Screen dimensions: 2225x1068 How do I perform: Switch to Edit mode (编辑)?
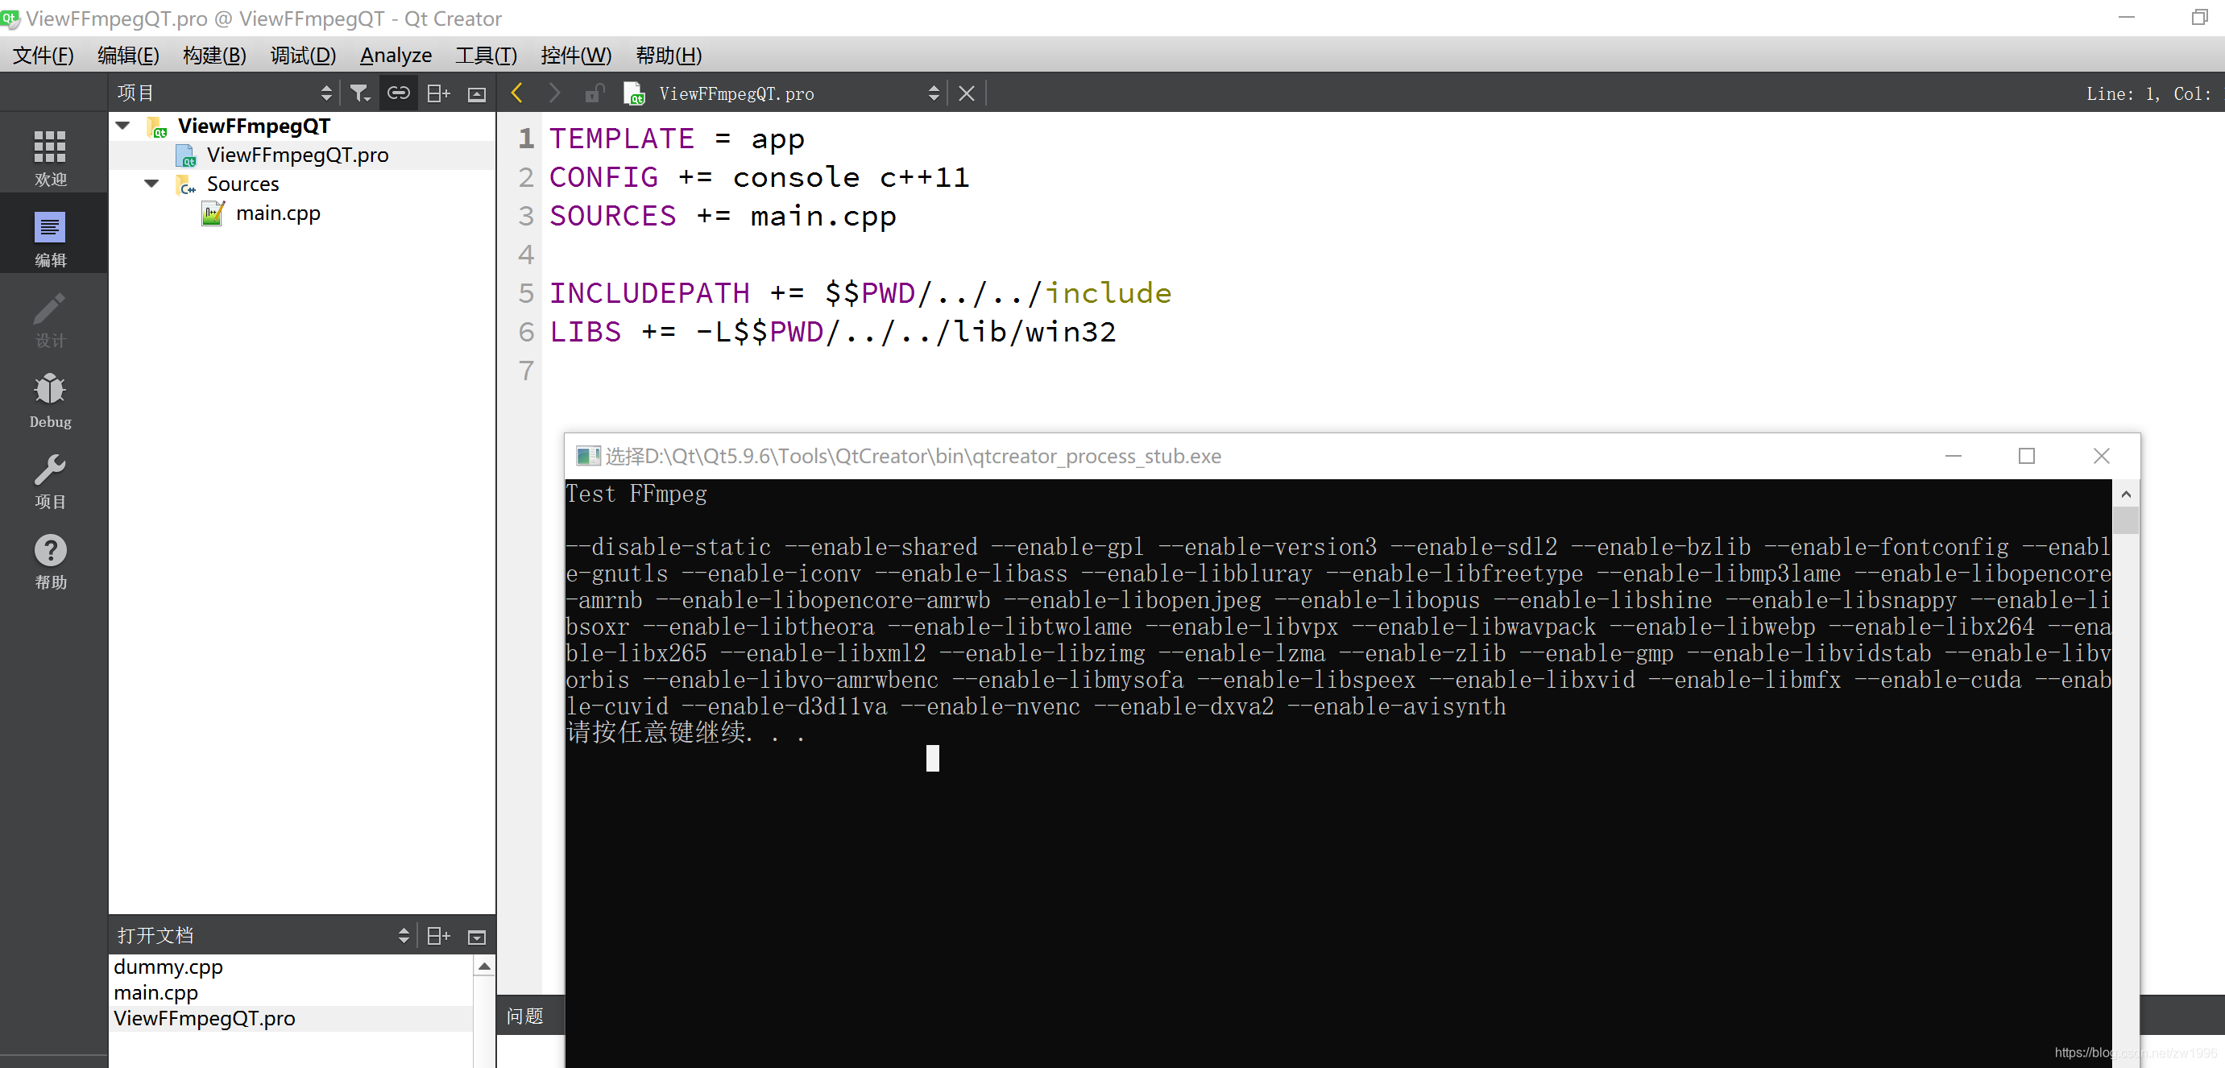coord(50,239)
